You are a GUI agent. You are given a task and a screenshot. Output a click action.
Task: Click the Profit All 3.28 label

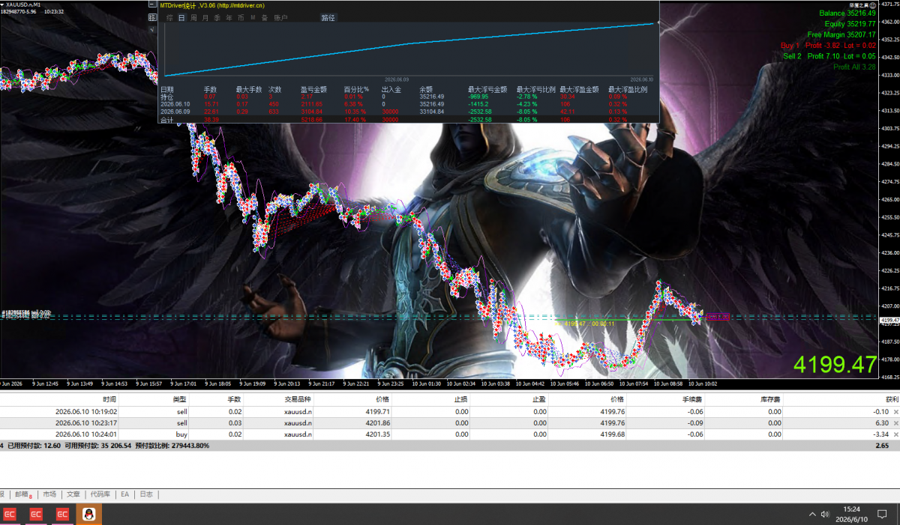pyautogui.click(x=854, y=67)
